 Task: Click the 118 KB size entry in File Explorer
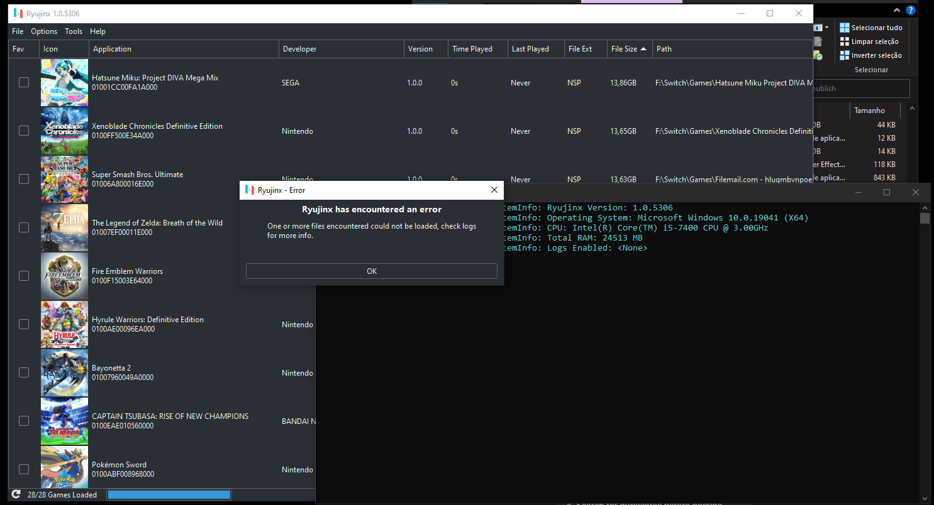884,165
